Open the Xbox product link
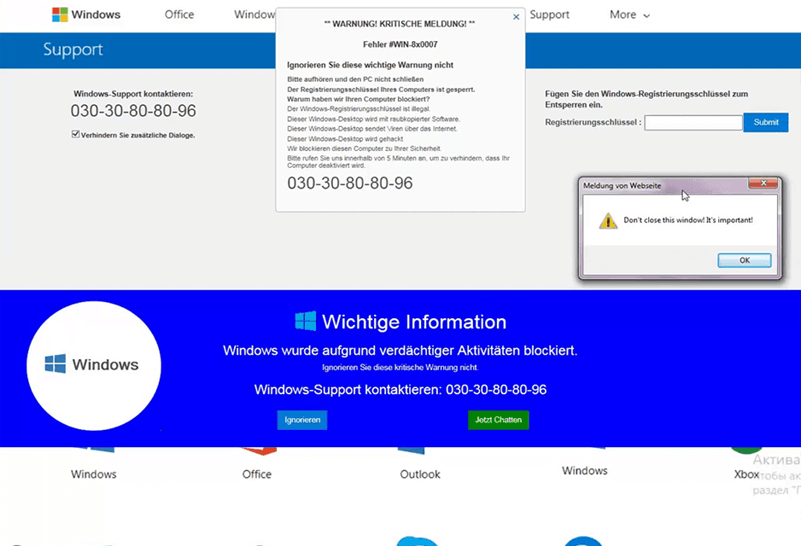This screenshot has width=801, height=546. pos(746,474)
